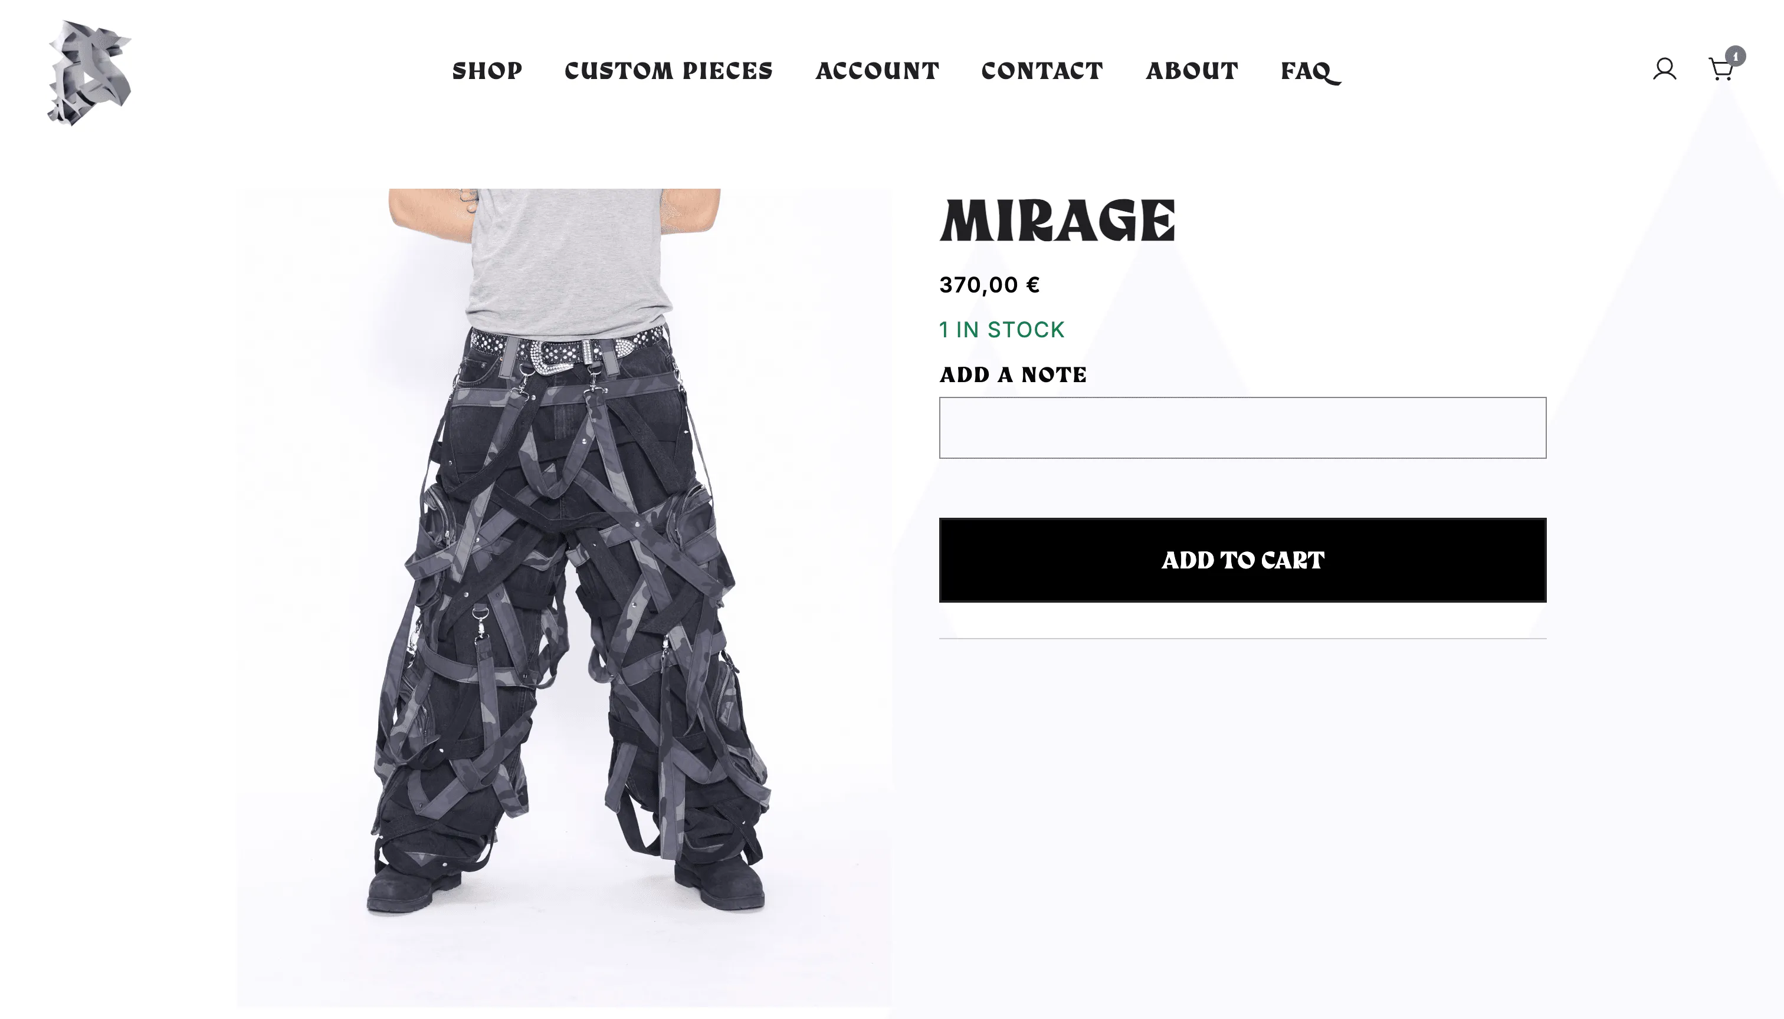1784x1019 pixels.
Task: Click the cart item count badge
Action: [x=1735, y=56]
